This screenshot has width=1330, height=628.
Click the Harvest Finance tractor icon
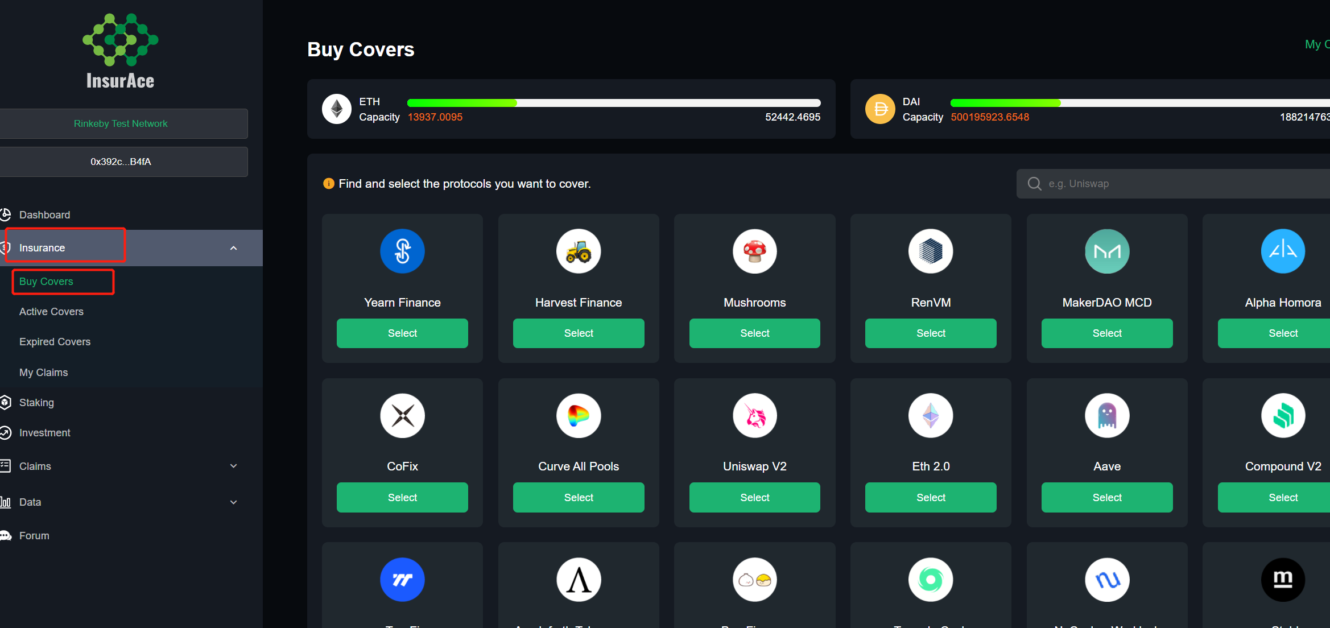[578, 251]
